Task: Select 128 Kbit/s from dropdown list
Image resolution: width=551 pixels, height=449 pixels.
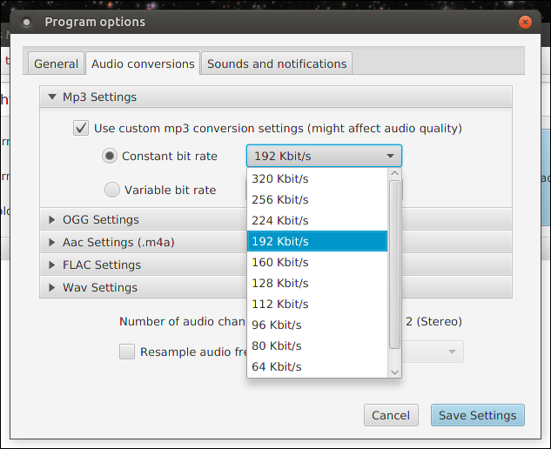Action: coord(280,283)
